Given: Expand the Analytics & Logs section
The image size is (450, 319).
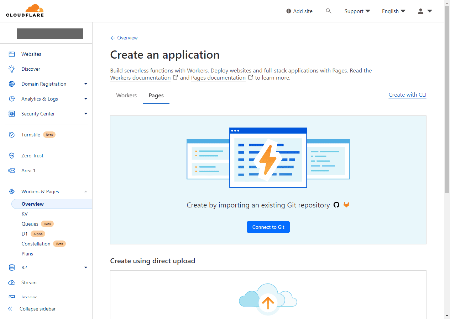Looking at the screenshot, I should 85,99.
